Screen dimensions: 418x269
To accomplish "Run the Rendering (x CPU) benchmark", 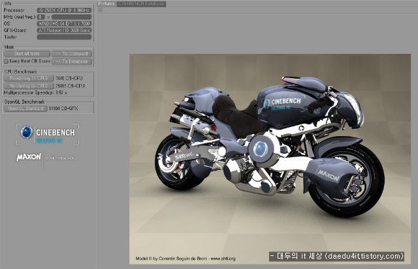I will 29,86.
